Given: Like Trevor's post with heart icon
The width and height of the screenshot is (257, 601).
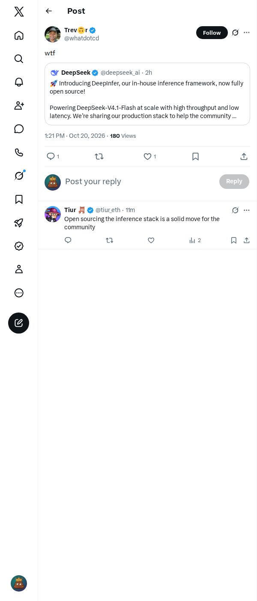Looking at the screenshot, I should (147, 157).
